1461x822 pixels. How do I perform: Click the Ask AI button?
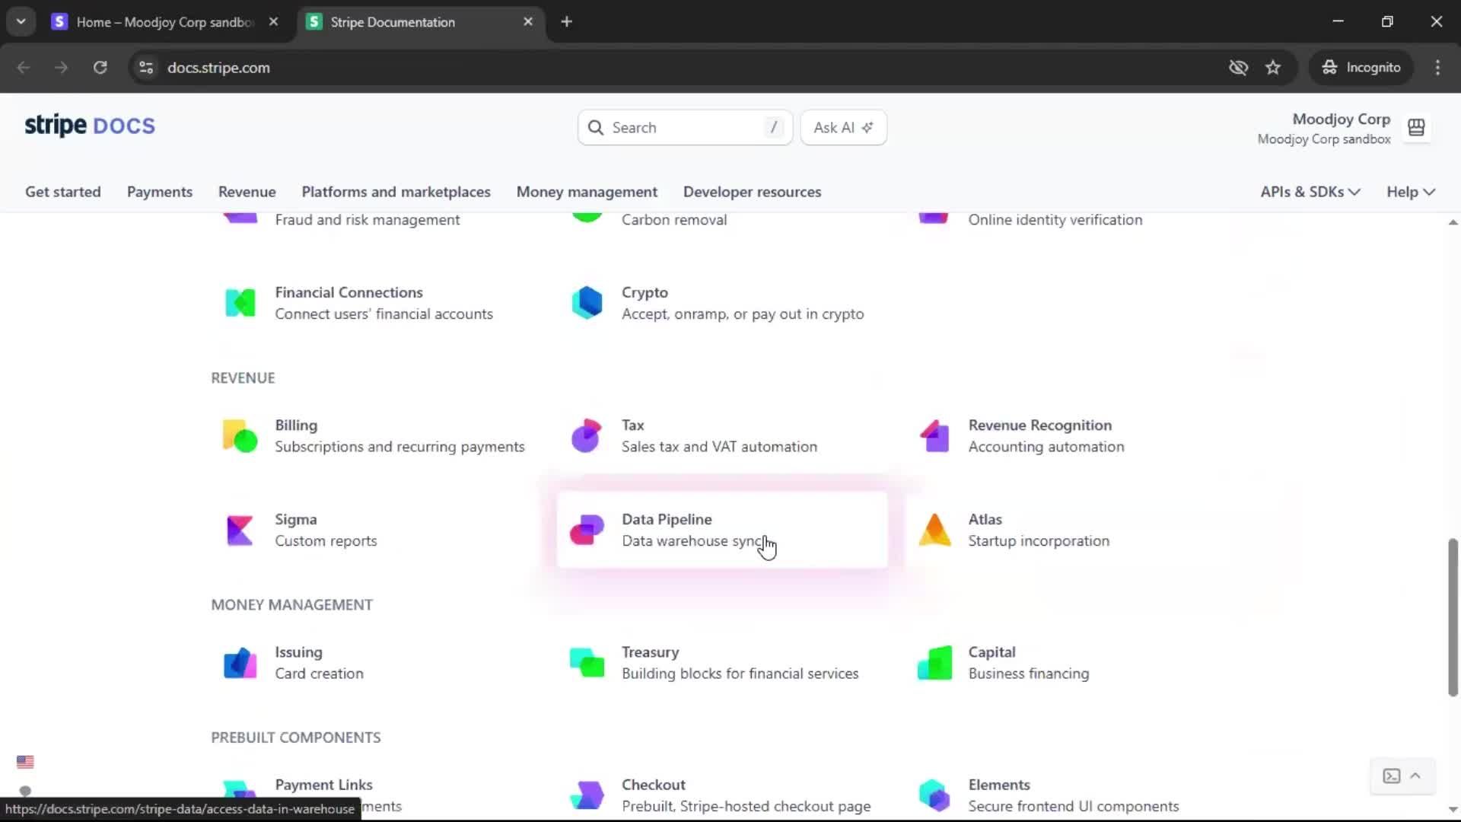[843, 127]
